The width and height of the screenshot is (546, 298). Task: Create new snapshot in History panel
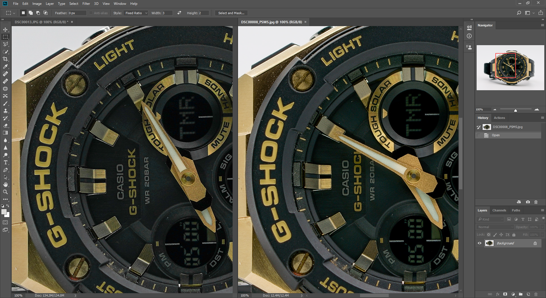pyautogui.click(x=528, y=202)
